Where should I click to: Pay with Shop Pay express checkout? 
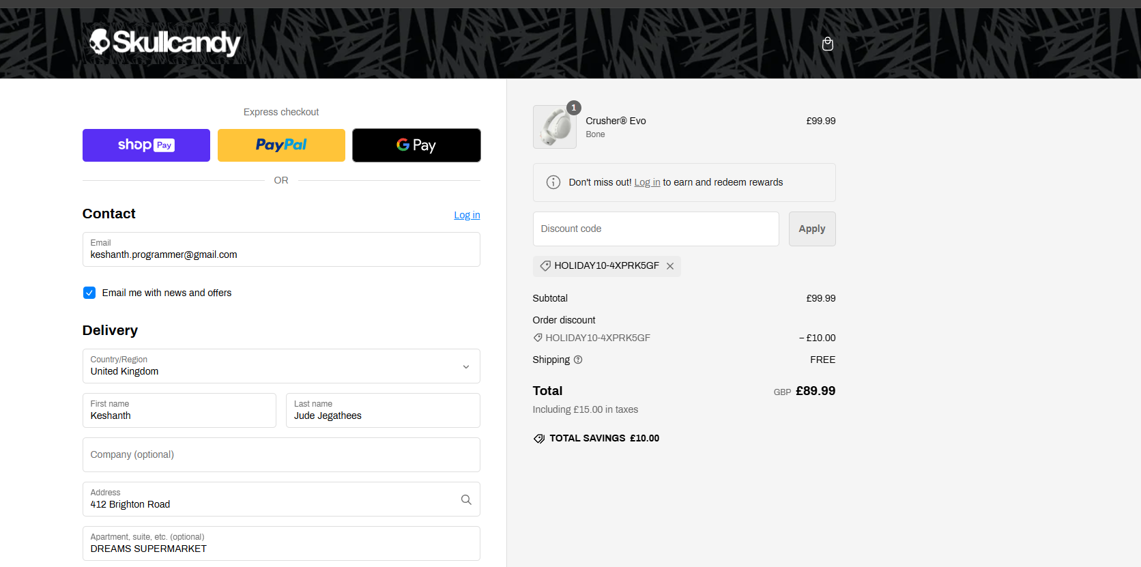[x=146, y=145]
